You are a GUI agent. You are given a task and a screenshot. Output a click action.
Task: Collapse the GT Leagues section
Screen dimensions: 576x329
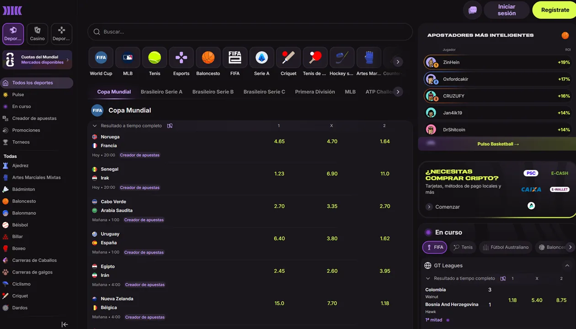pos(567,265)
